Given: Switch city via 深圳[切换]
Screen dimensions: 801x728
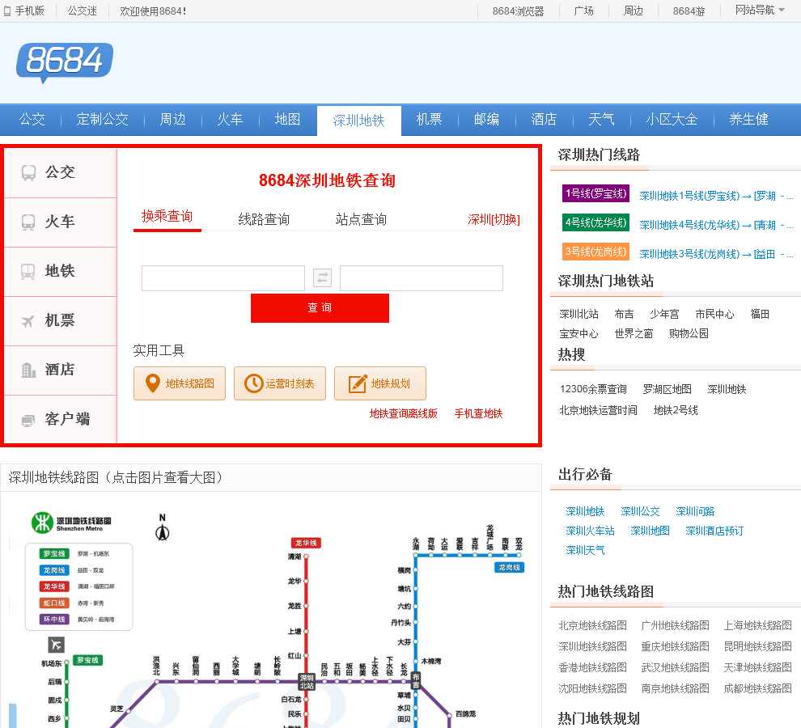Looking at the screenshot, I should coord(494,220).
